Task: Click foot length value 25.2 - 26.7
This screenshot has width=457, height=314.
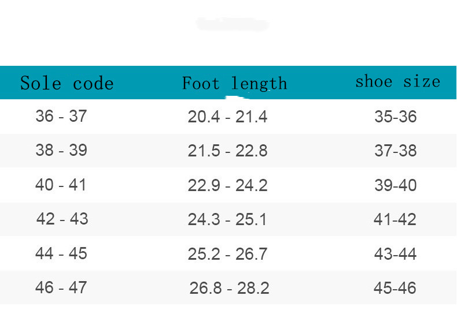Action: 227,254
